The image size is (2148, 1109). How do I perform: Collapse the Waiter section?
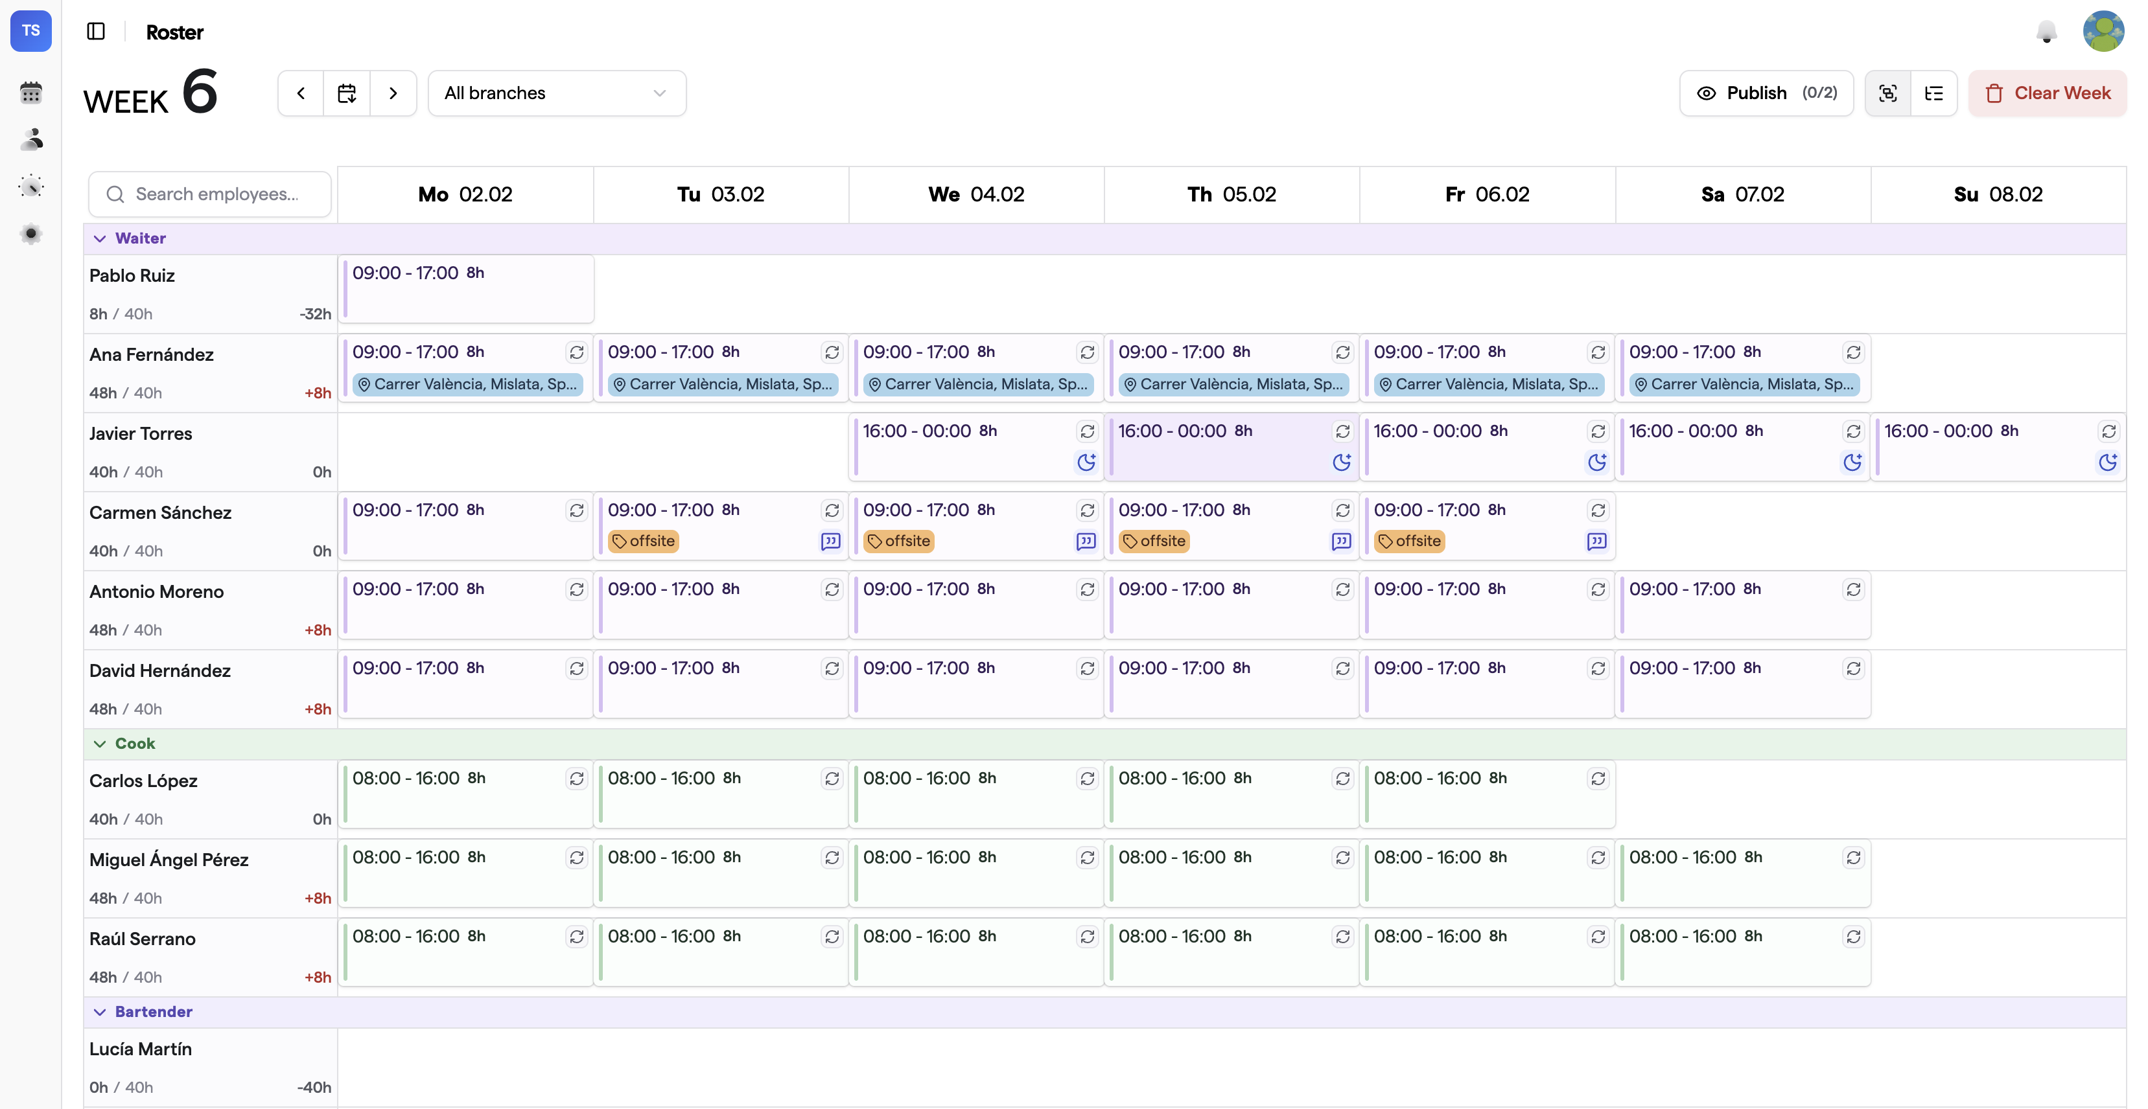[x=100, y=238]
